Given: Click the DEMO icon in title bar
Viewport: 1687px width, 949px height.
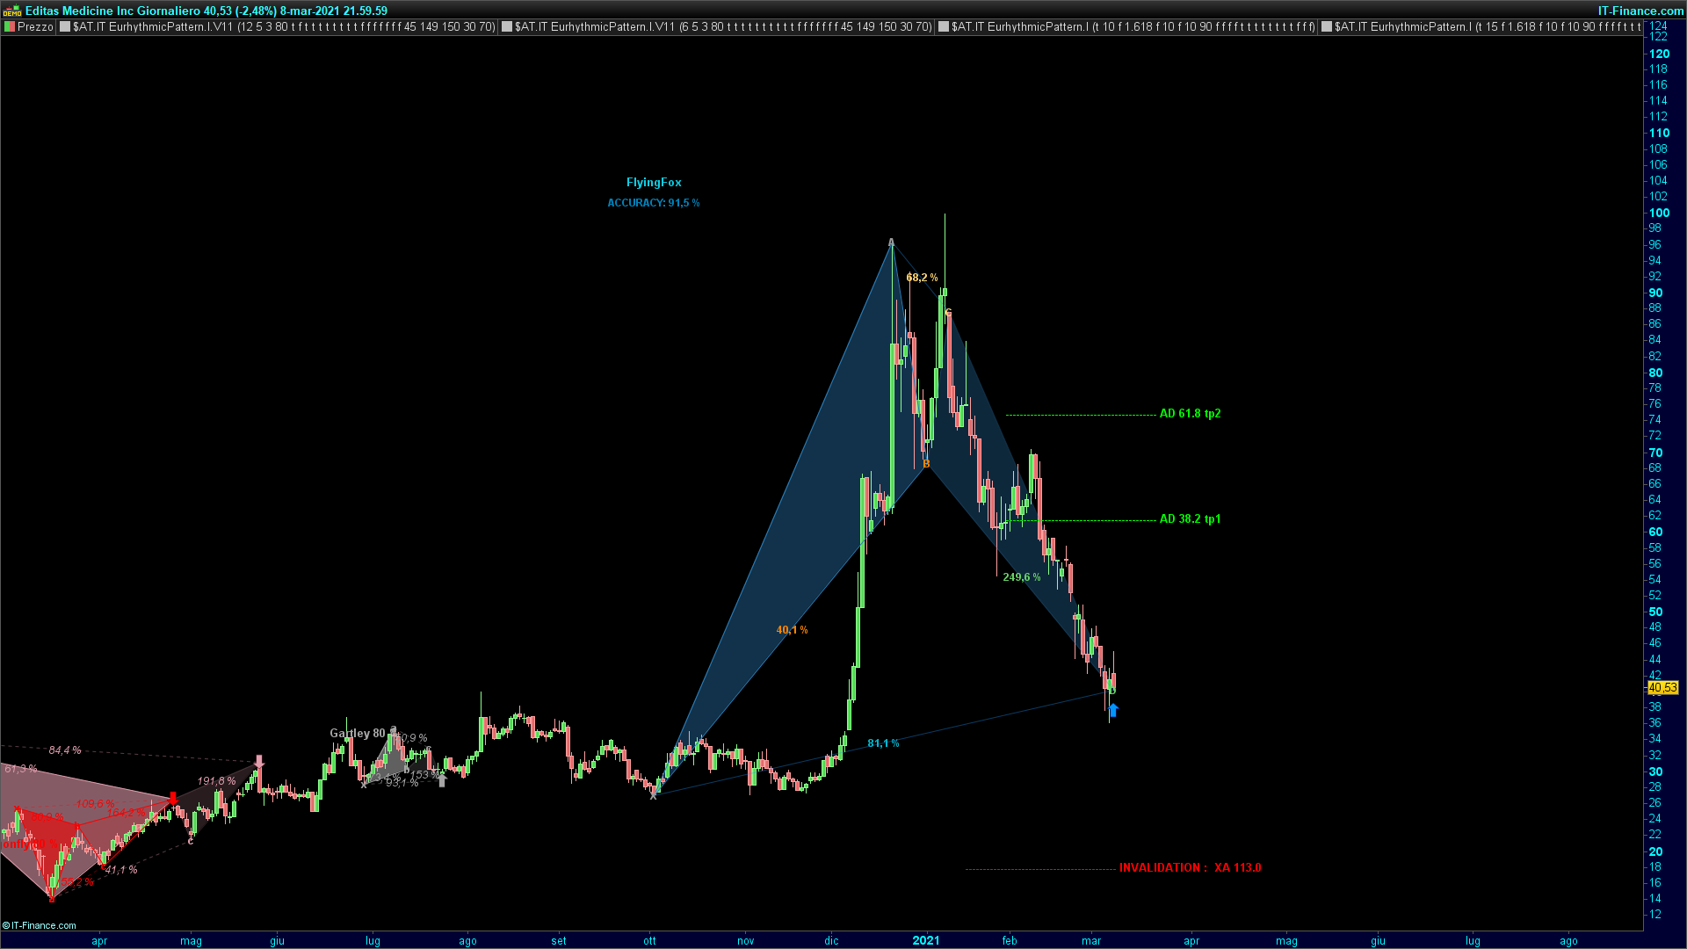Looking at the screenshot, I should 11,11.
